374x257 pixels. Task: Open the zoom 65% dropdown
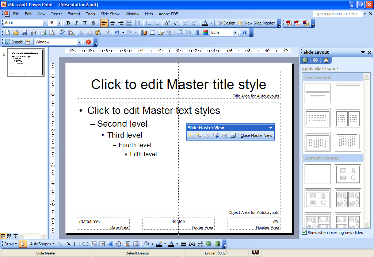[235, 32]
